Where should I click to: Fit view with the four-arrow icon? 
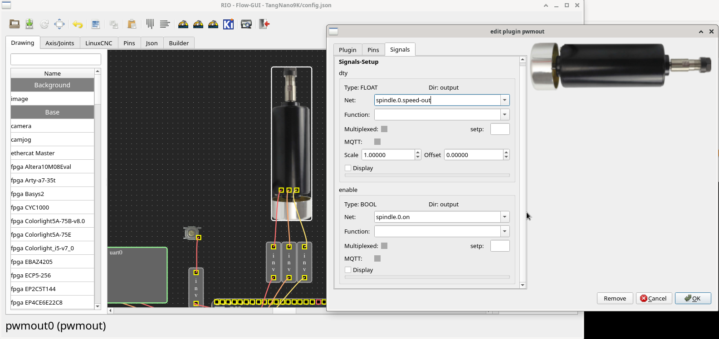59,24
